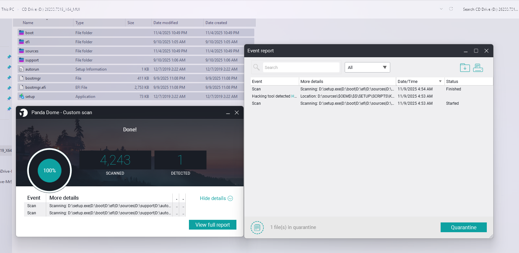Click the sources folder icon in Explorer

(21, 51)
